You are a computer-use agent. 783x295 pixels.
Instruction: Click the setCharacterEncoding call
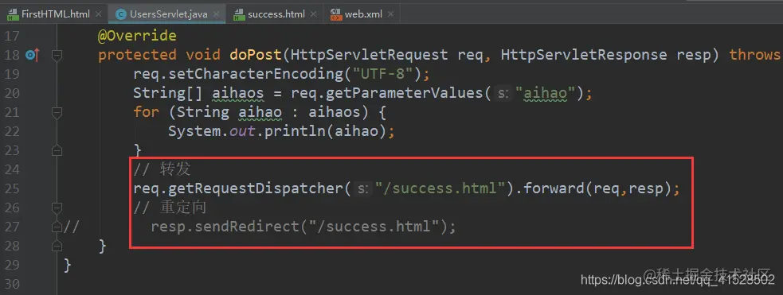256,74
